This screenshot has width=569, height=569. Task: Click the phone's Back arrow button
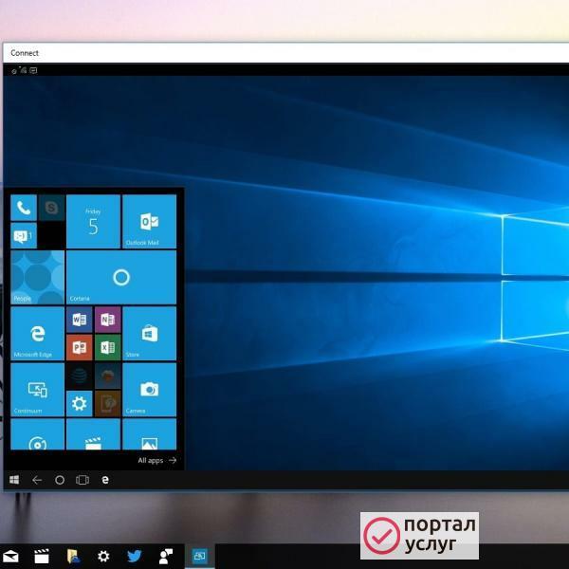[37, 481]
